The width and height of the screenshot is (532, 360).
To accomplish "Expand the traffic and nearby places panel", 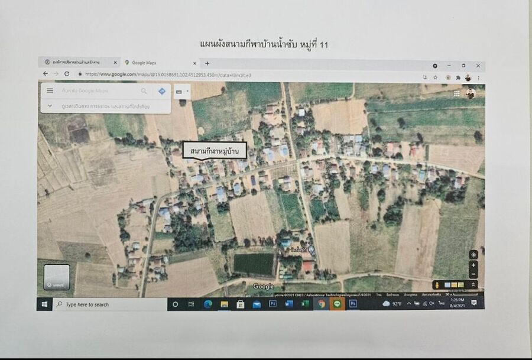I will point(50,106).
